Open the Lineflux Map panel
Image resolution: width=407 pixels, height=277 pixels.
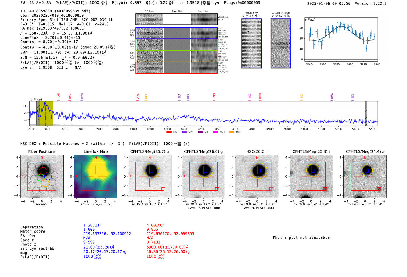[x=96, y=176]
